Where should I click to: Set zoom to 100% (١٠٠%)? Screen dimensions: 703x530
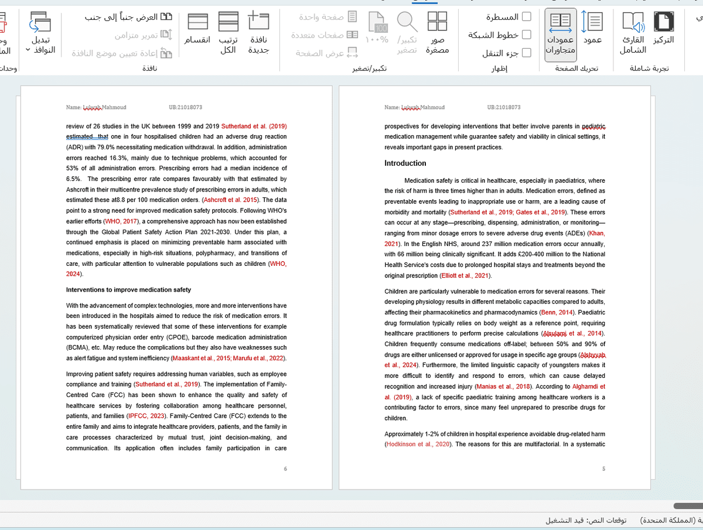tap(377, 29)
